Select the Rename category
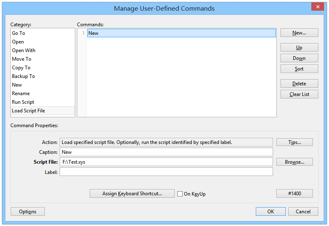The height and width of the screenshot is (226, 329). 21,94
